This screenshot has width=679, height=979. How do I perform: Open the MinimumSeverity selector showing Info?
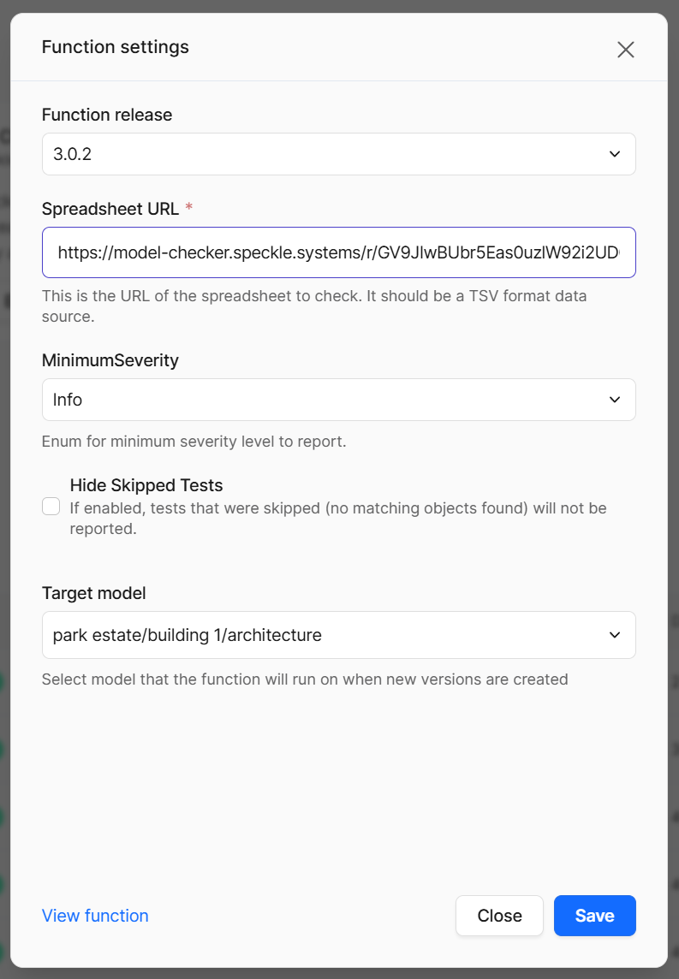339,400
